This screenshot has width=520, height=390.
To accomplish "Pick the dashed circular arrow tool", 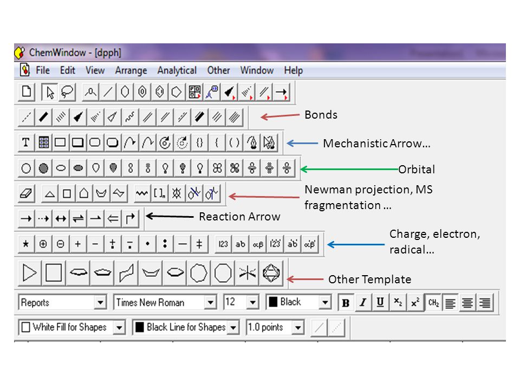I will pyautogui.click(x=182, y=142).
